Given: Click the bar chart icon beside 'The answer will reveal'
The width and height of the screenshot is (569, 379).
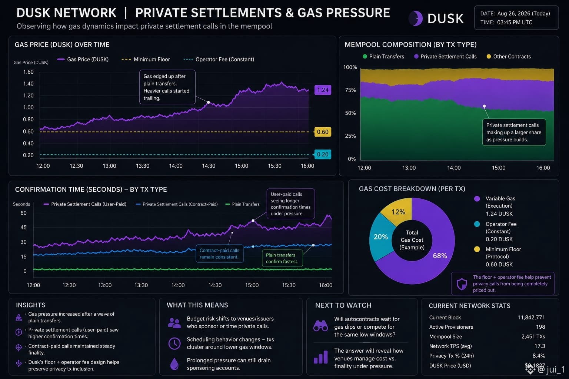Looking at the screenshot, I should (320, 357).
